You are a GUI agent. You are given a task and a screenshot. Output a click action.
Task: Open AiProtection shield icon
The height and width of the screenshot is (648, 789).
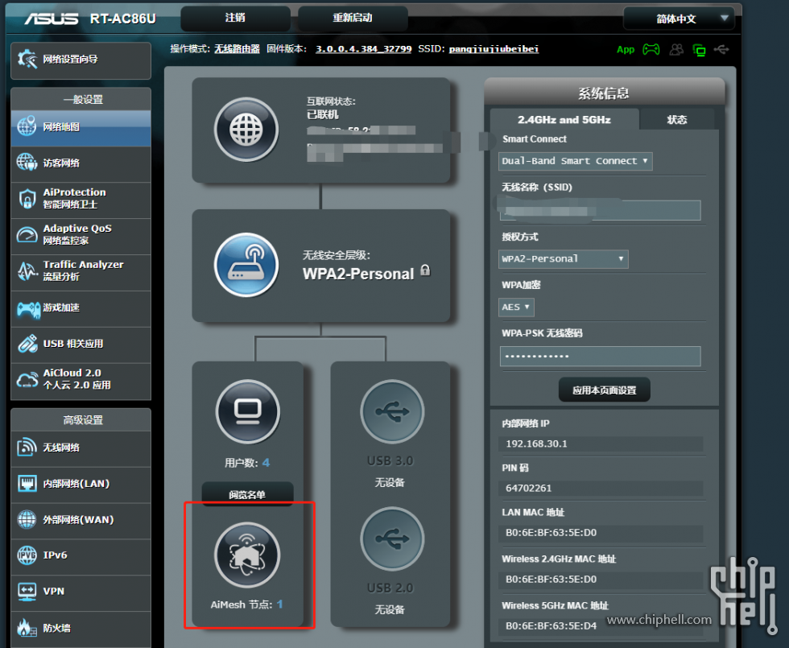27,199
